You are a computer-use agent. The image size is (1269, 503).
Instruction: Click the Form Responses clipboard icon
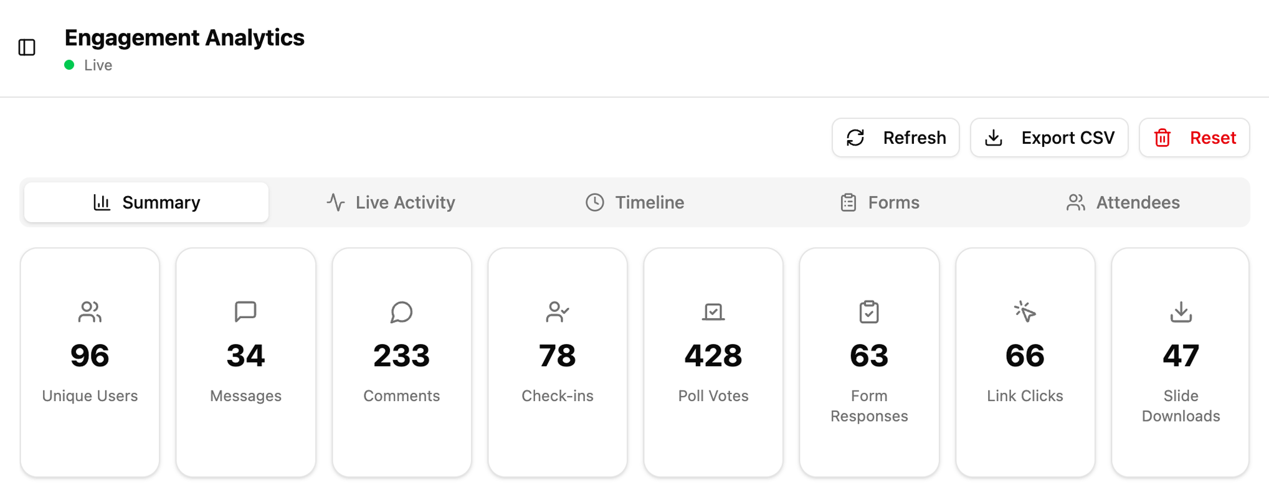(x=869, y=312)
